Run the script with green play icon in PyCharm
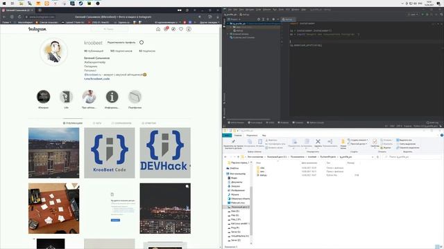Image resolution: width=444 pixels, height=249 pixels. (422, 14)
